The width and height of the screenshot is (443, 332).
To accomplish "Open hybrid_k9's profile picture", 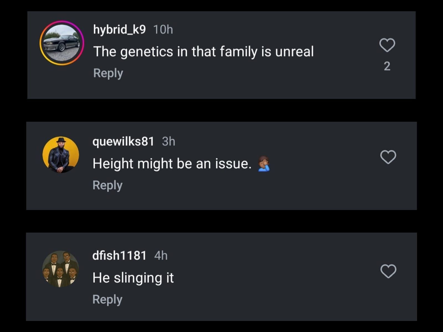I will click(62, 43).
